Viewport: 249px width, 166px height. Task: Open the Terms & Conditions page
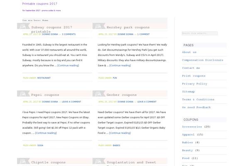[198, 100]
